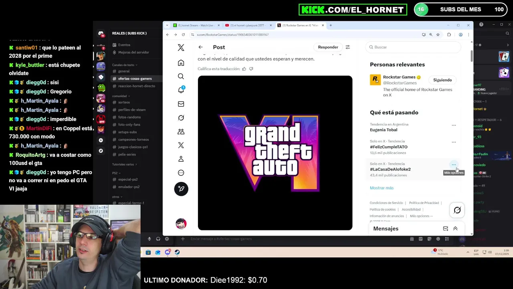Open Discord channel reaccion-hornet-directo
This screenshot has height=289, width=513.
point(136,86)
